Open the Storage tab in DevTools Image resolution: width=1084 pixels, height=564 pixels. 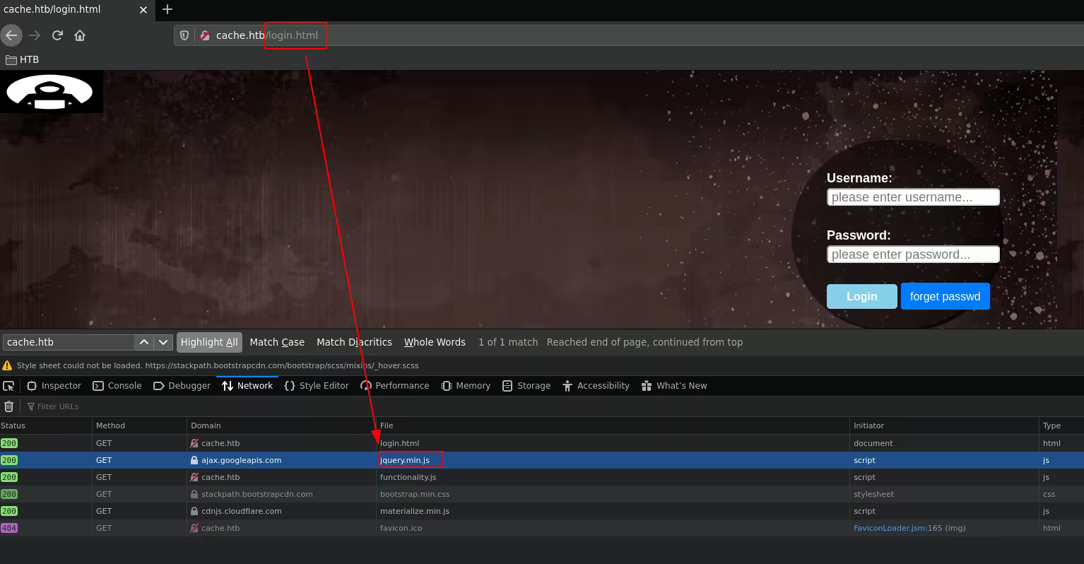click(x=526, y=386)
